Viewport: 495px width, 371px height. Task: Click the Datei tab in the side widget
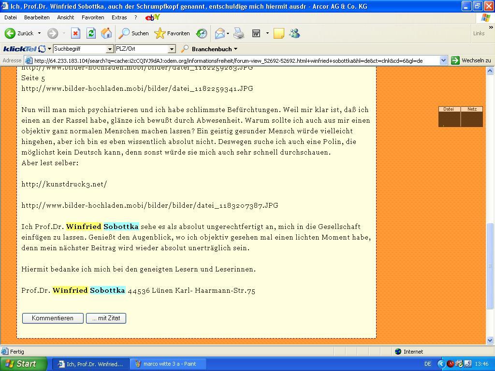click(449, 109)
